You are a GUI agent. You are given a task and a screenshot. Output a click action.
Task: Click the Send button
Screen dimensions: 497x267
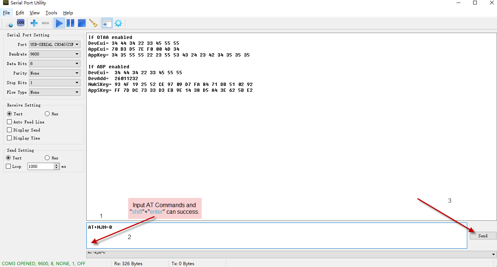[x=483, y=236]
